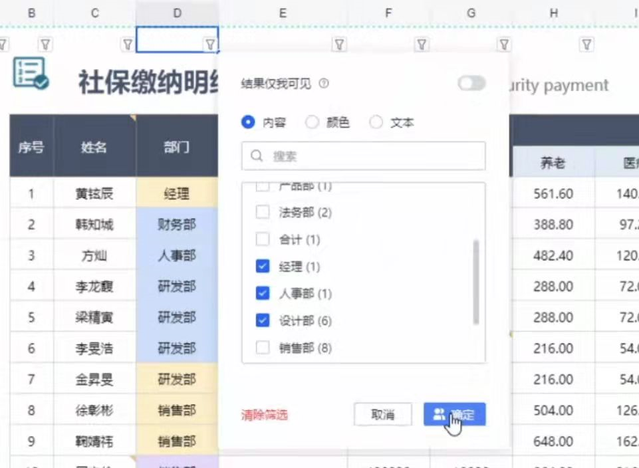The image size is (639, 468).
Task: Open the filter icon in column G
Action: [x=504, y=45]
